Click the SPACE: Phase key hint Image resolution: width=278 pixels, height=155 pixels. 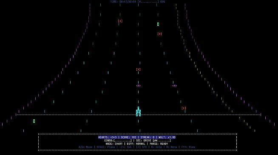tap(106, 147)
